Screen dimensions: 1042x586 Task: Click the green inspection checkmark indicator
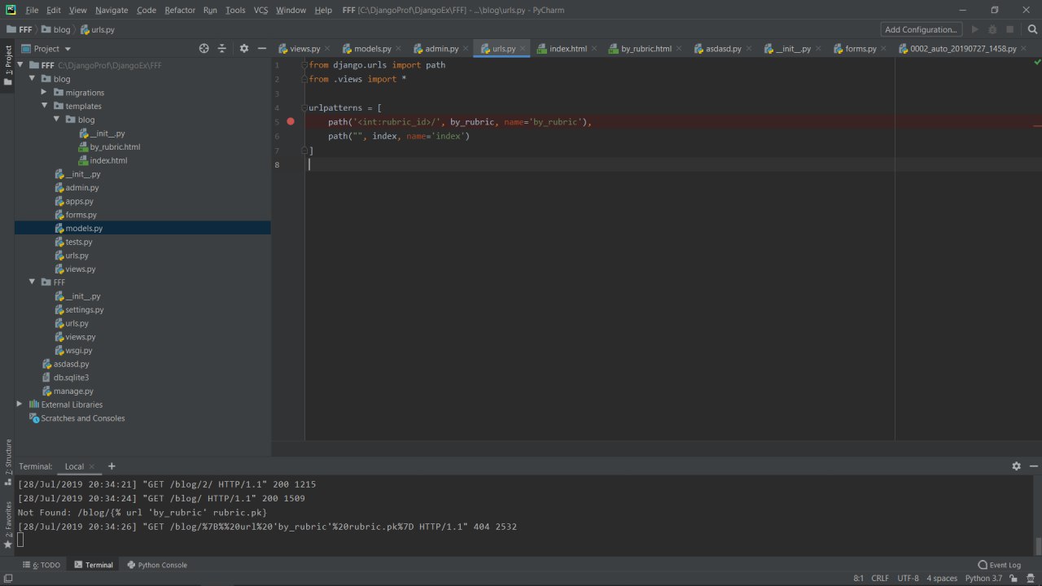(1037, 63)
